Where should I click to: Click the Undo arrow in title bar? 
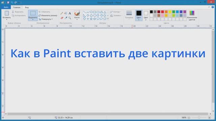click(x=12, y=3)
